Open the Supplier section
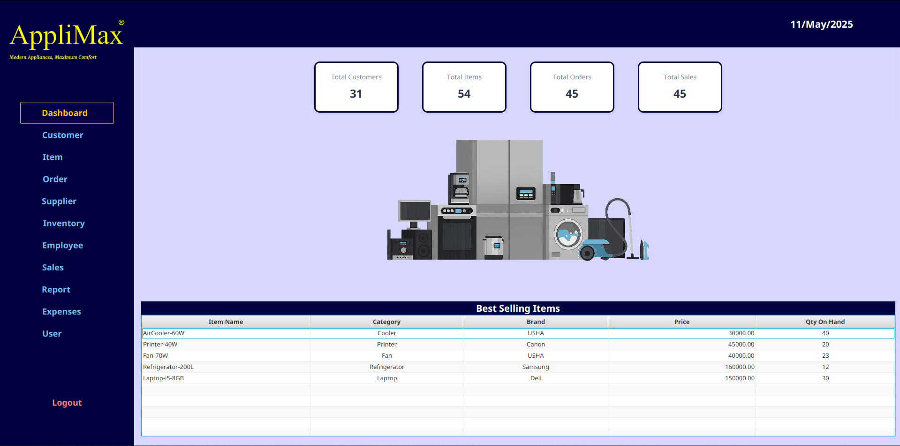 tap(59, 201)
